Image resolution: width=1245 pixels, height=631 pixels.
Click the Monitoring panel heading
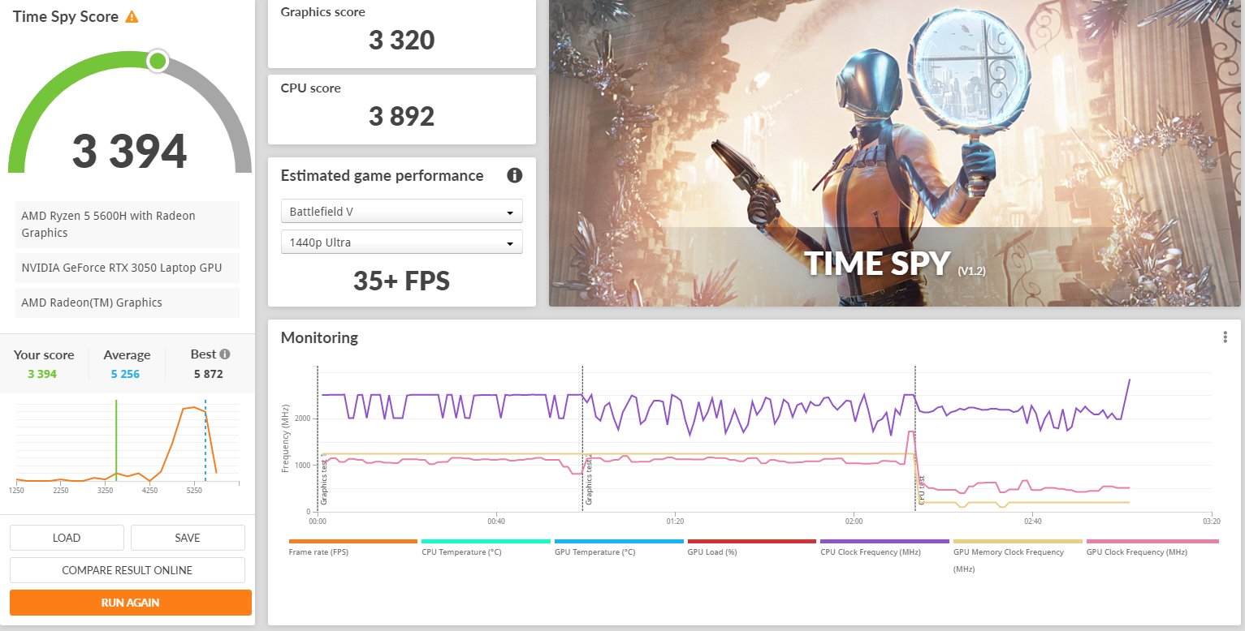(319, 337)
